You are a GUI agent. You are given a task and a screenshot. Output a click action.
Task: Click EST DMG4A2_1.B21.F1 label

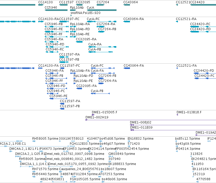[24, 149]
